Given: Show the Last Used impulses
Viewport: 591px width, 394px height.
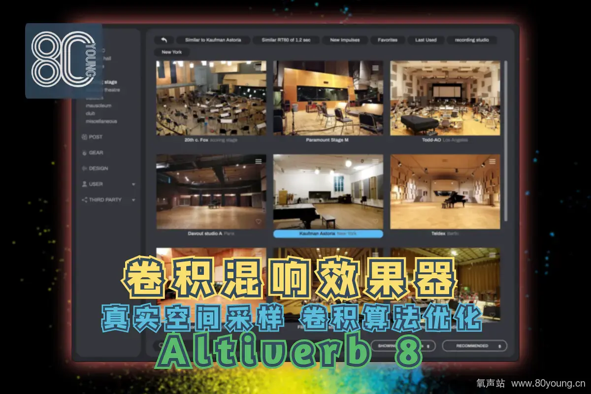Looking at the screenshot, I should 426,40.
